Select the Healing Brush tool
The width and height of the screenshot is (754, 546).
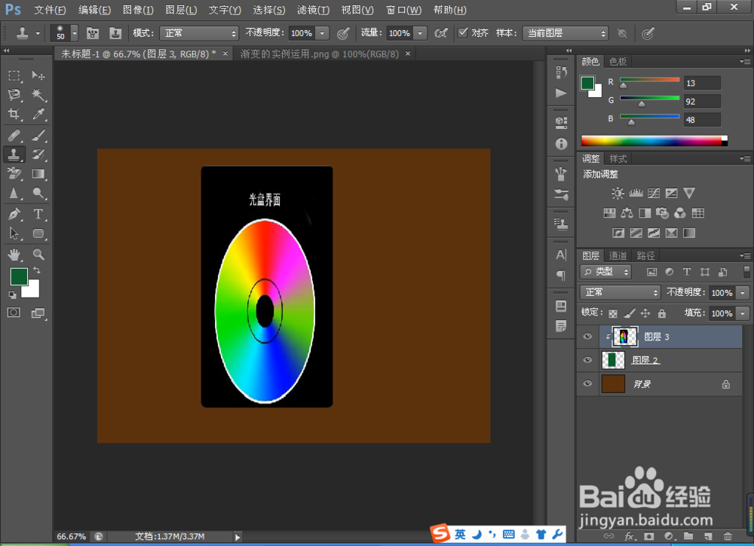coord(14,136)
